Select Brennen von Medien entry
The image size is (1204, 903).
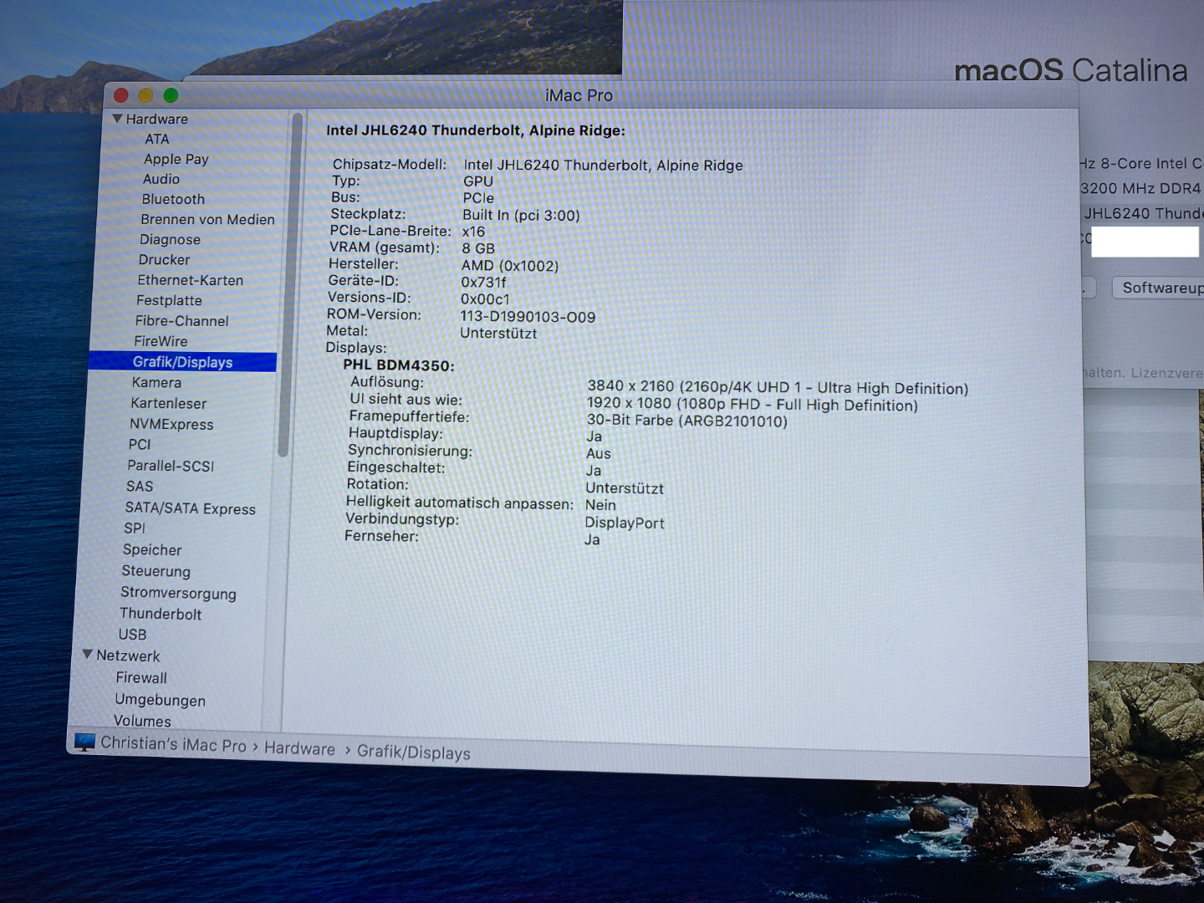point(207,219)
